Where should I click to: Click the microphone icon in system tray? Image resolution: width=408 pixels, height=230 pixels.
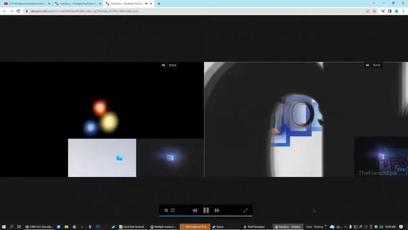[x=351, y=227]
